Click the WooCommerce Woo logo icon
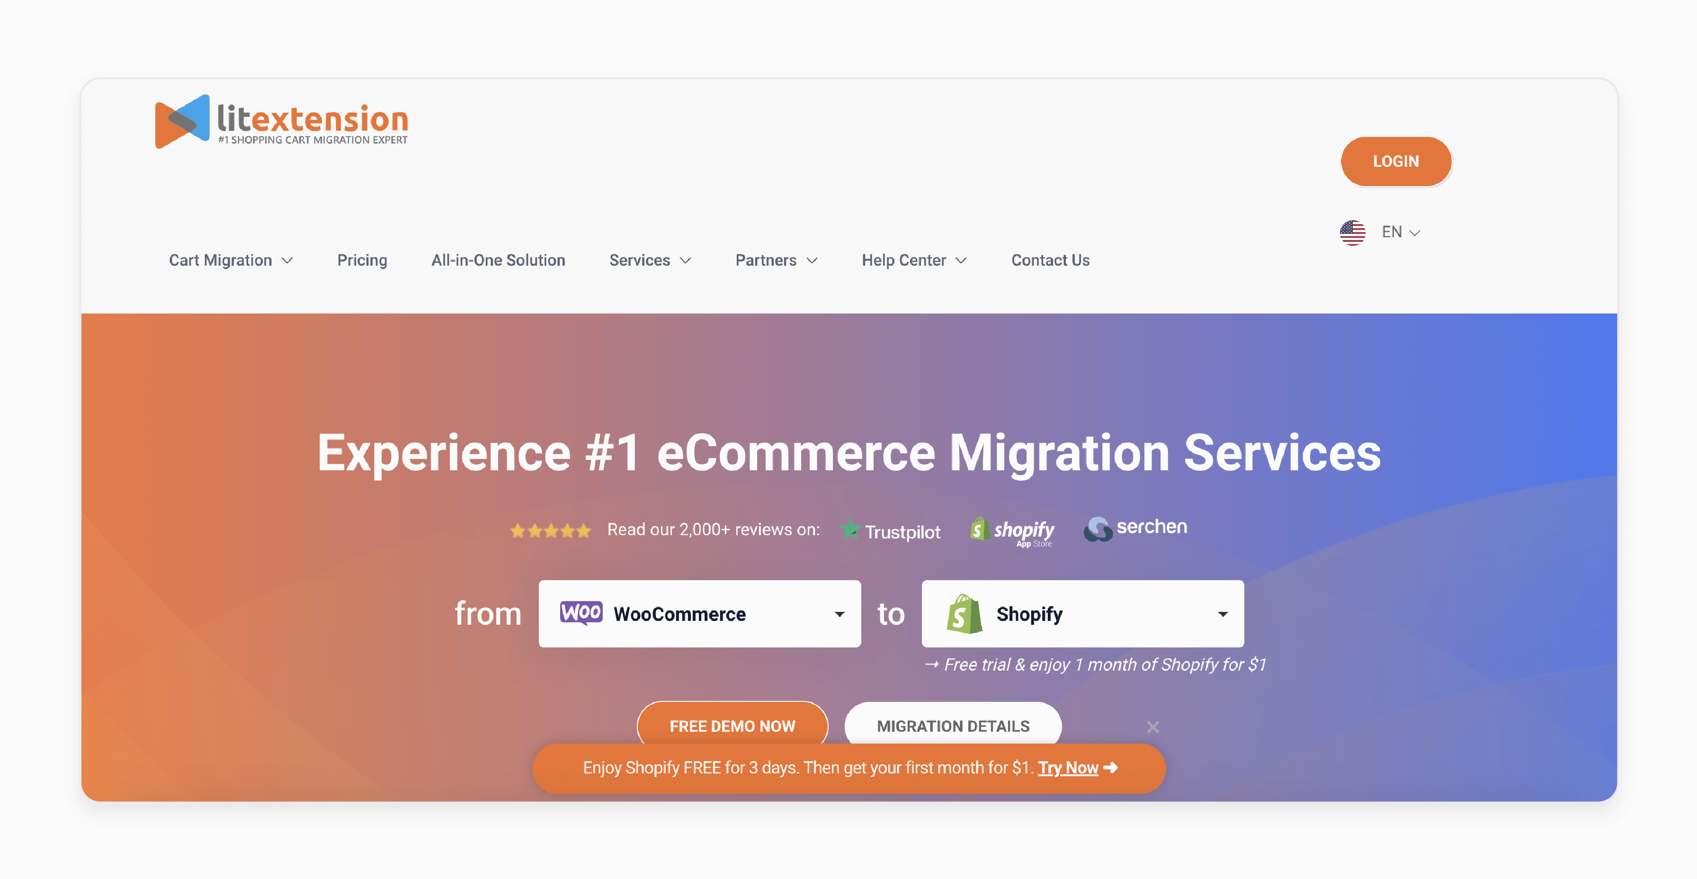 581,613
